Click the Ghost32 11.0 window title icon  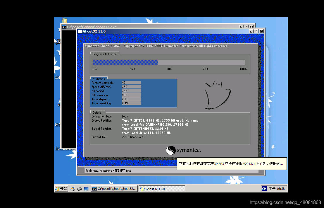pos(80,31)
